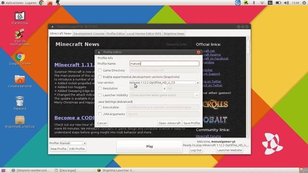Image resolution: width=308 pixels, height=173 pixels.
Task: Open the Minecraft Realms link
Action: (212, 55)
